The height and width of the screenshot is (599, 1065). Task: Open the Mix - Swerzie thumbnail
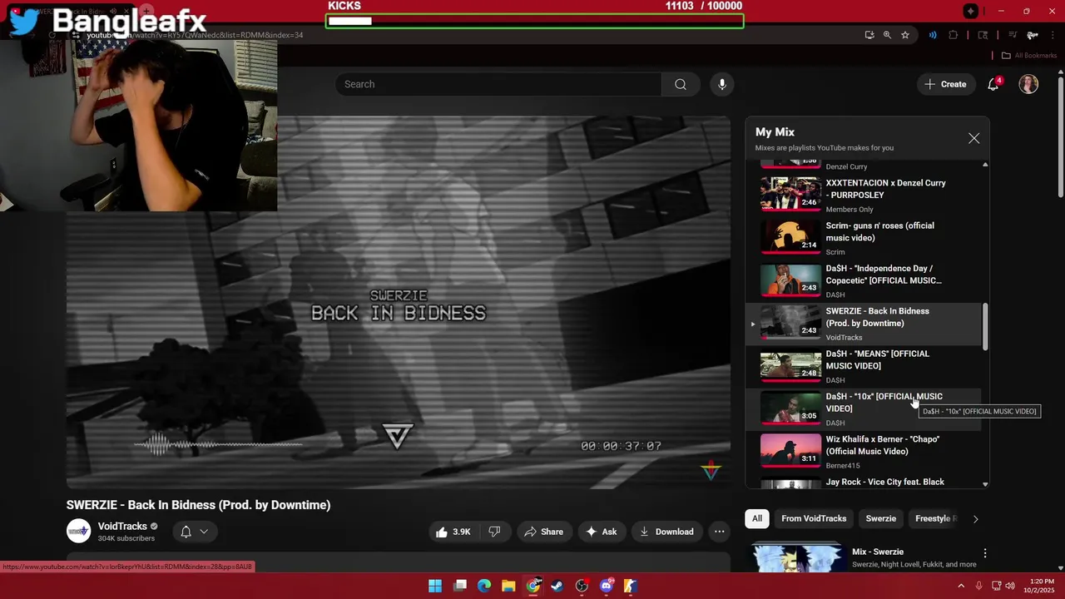click(796, 558)
